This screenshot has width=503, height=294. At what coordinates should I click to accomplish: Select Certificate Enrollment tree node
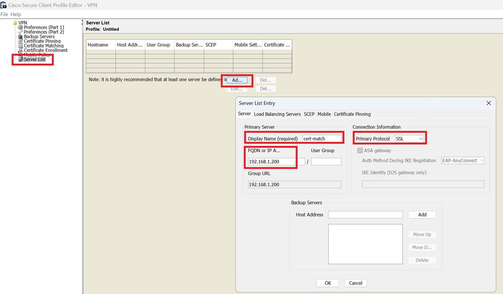45,50
